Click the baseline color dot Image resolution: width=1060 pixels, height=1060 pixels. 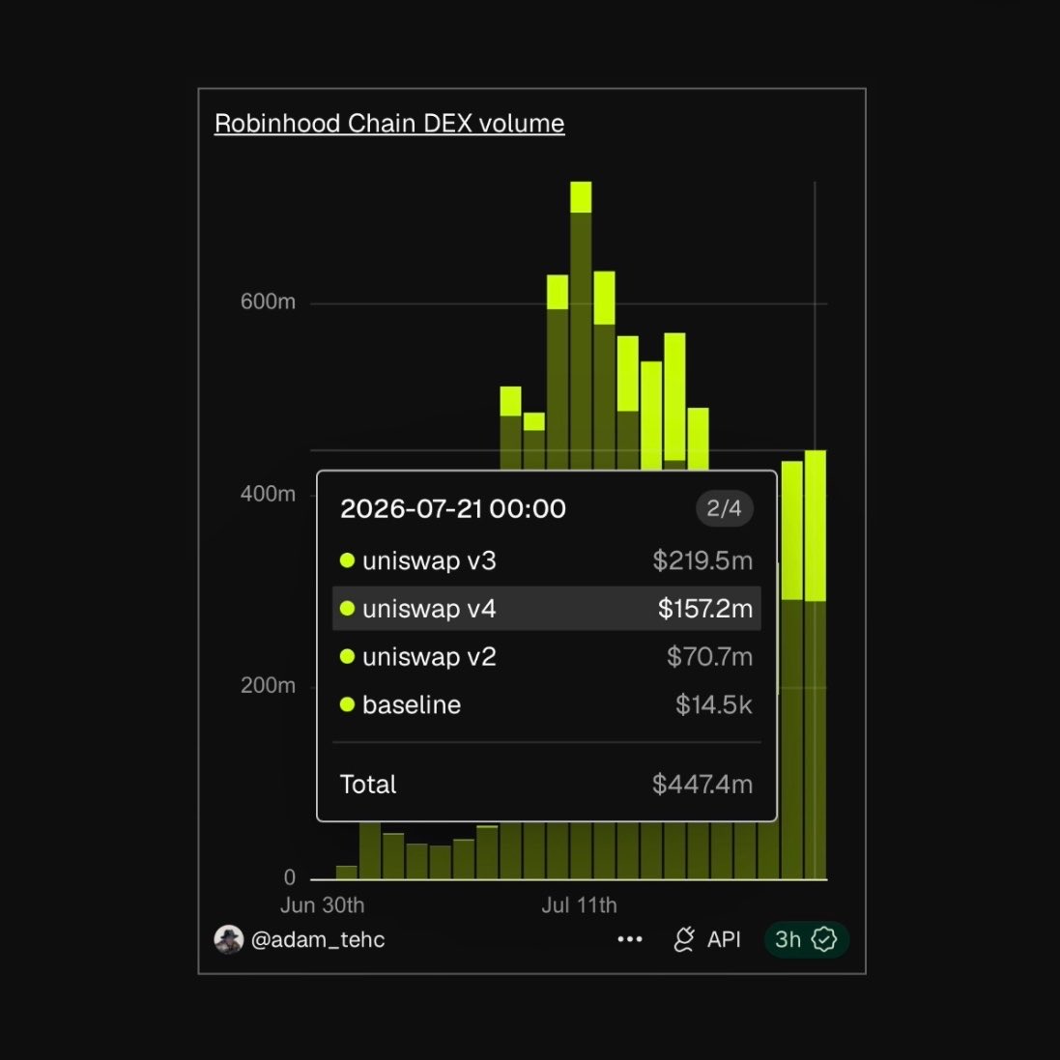tap(348, 704)
